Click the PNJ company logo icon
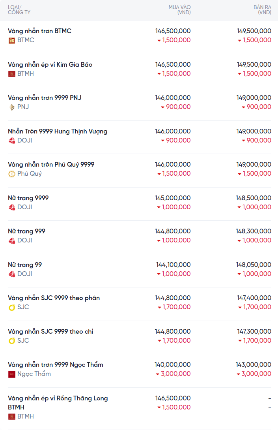Screen dimensions: 278x430 click(x=12, y=107)
